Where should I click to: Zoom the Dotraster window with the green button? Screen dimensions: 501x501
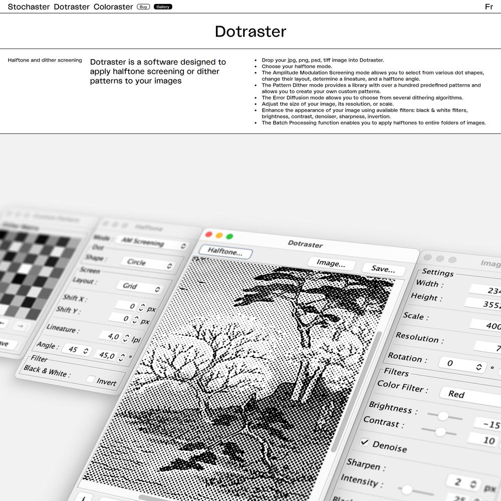tap(229, 236)
